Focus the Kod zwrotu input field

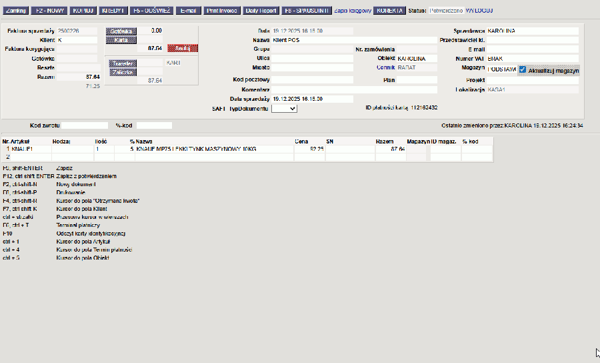[85, 125]
